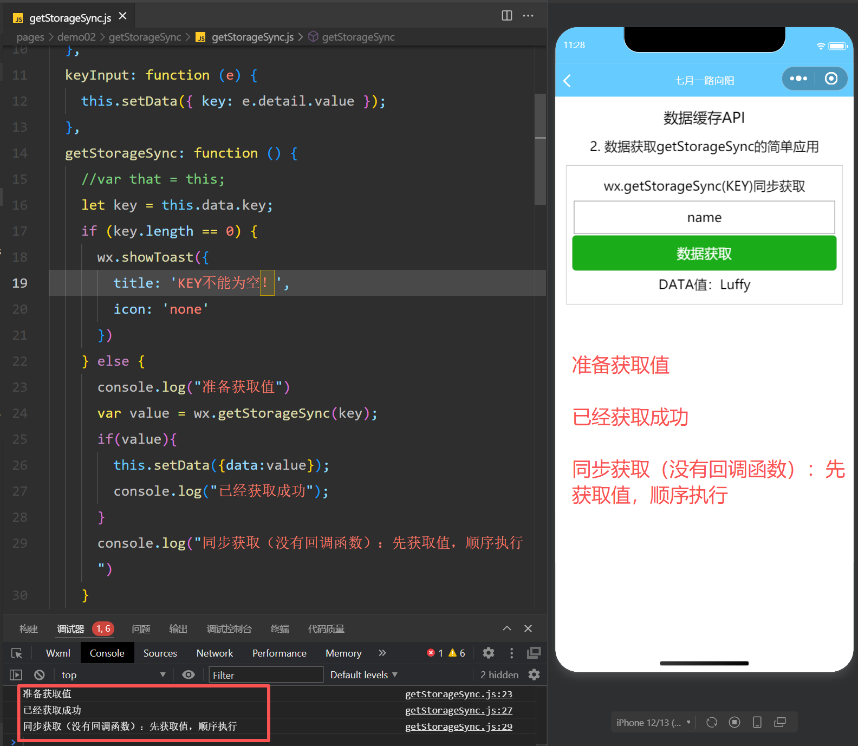Tap the mini program close circle icon
The image size is (858, 746).
[x=831, y=79]
